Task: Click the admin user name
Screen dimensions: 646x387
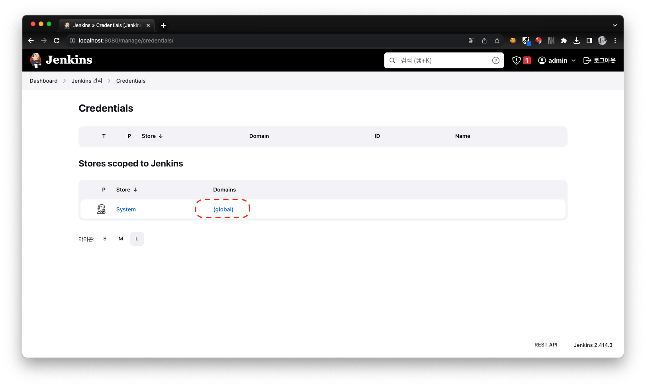Action: coord(558,60)
